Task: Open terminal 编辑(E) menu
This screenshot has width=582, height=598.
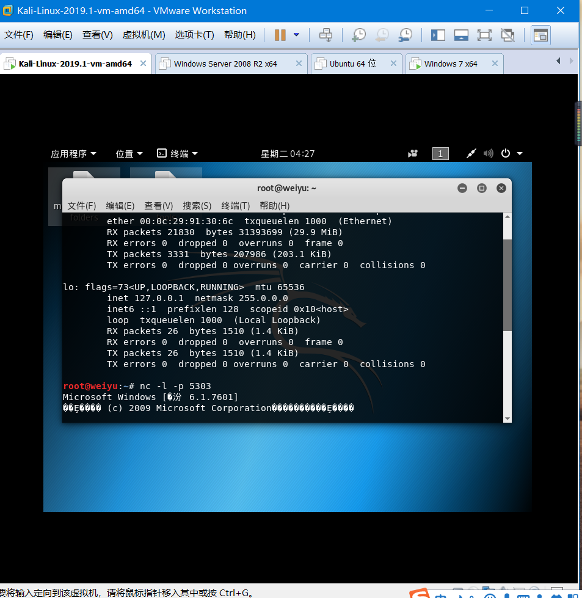Action: (120, 206)
